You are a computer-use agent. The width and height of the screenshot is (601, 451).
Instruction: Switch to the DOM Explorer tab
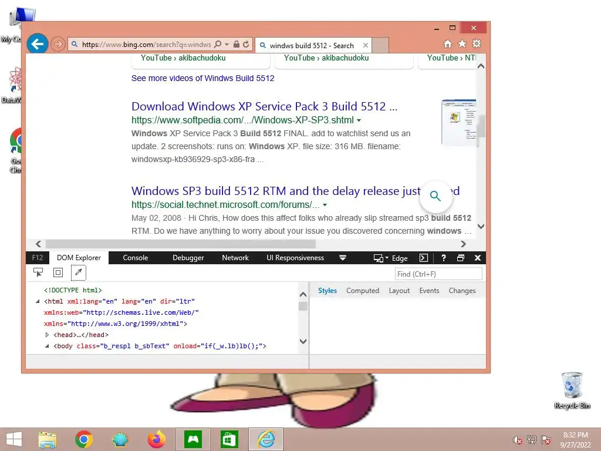point(79,258)
